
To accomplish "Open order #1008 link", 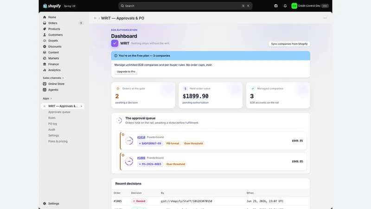I will tap(141, 158).
